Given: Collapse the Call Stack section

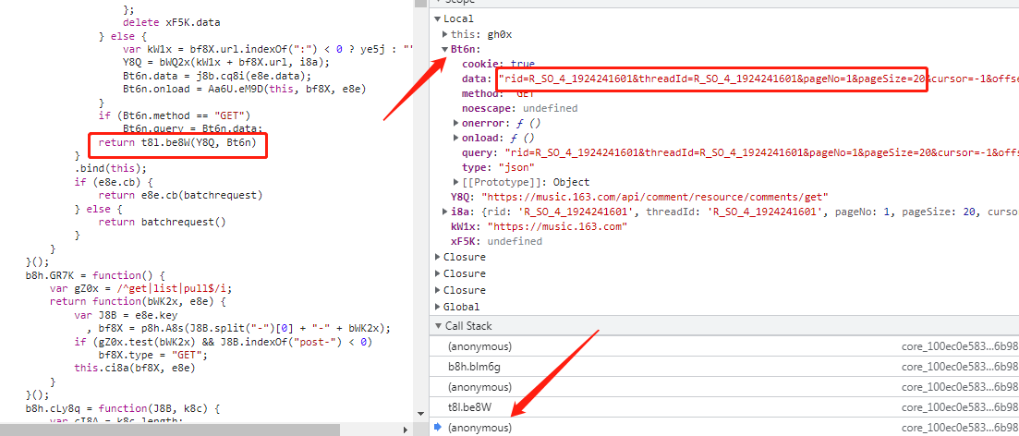Looking at the screenshot, I should (x=438, y=326).
